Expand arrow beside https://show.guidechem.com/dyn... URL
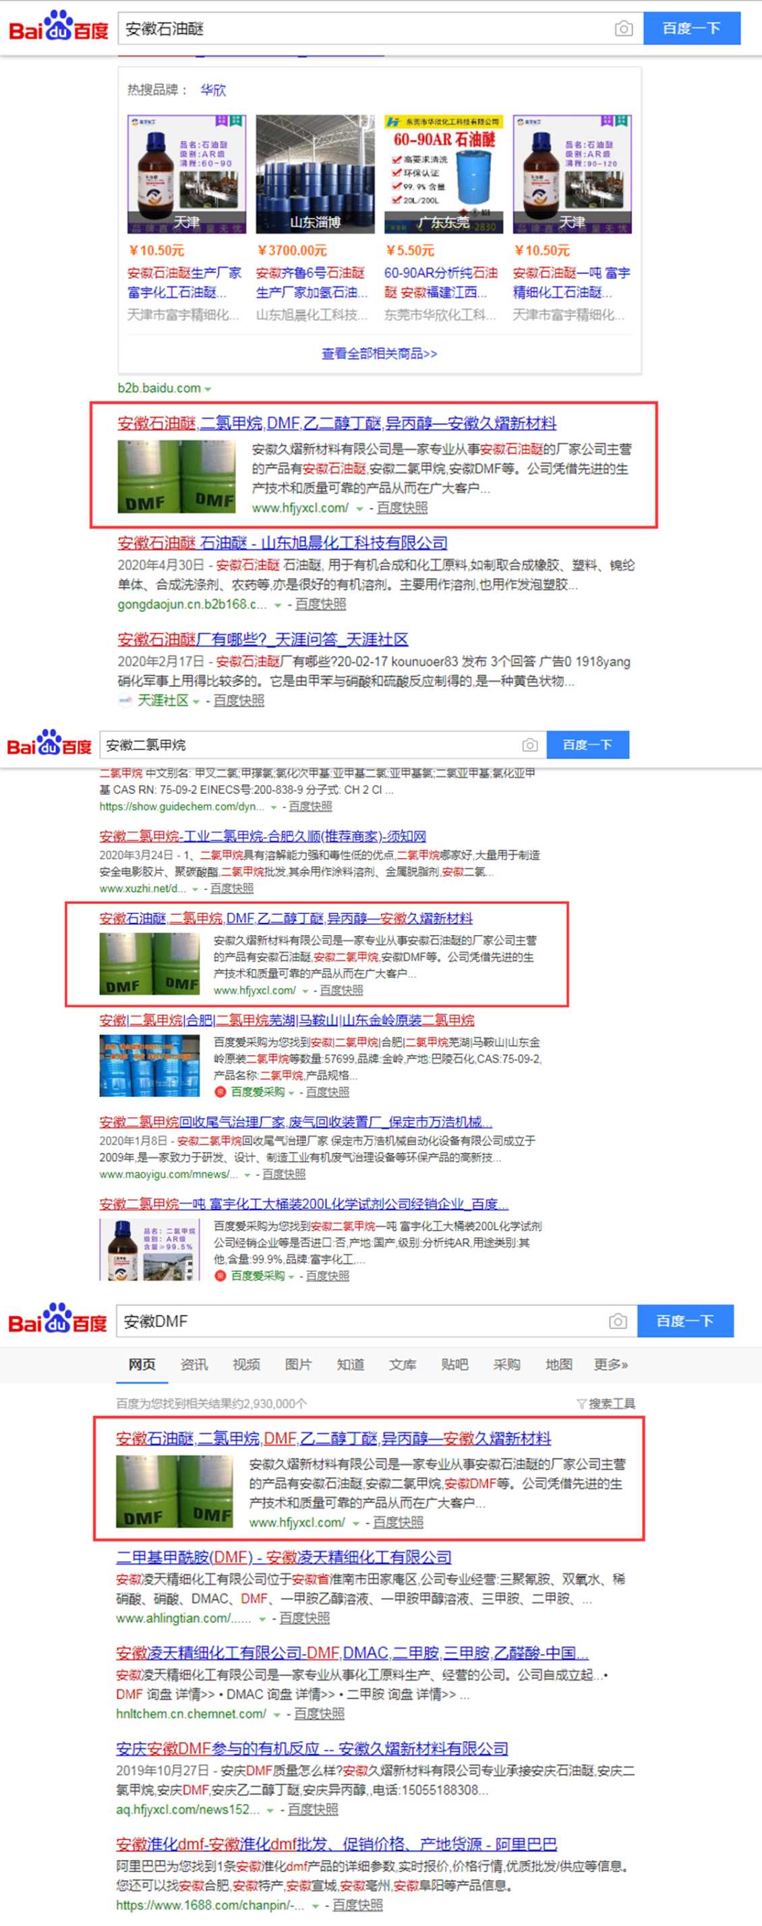Image resolution: width=762 pixels, height=1926 pixels. pyautogui.click(x=274, y=808)
